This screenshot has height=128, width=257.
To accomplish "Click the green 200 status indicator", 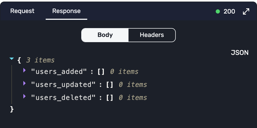I will (218, 11).
